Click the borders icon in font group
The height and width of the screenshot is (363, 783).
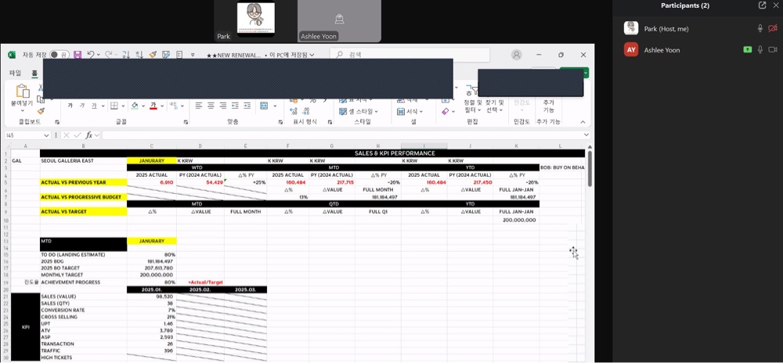(114, 106)
